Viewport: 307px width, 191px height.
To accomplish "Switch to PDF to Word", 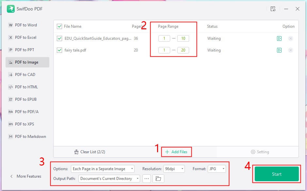I will click(x=27, y=25).
